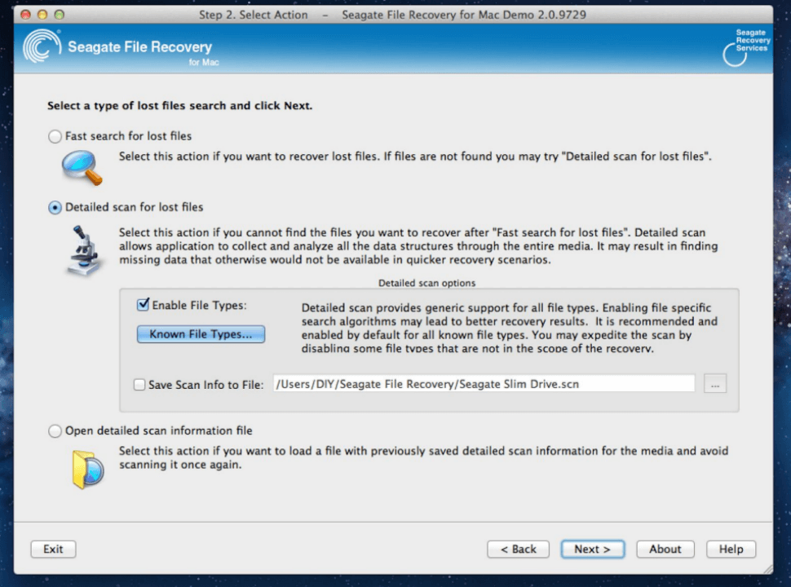Proceed by clicking Next
The width and height of the screenshot is (791, 587).
pos(592,549)
